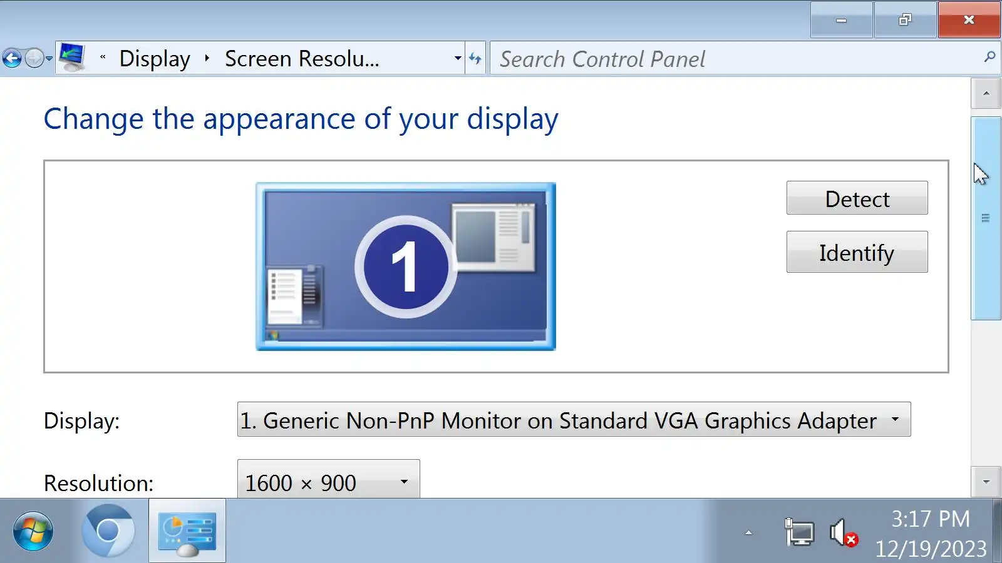1002x563 pixels.
Task: Click the muted volume tray icon
Action: [843, 533]
